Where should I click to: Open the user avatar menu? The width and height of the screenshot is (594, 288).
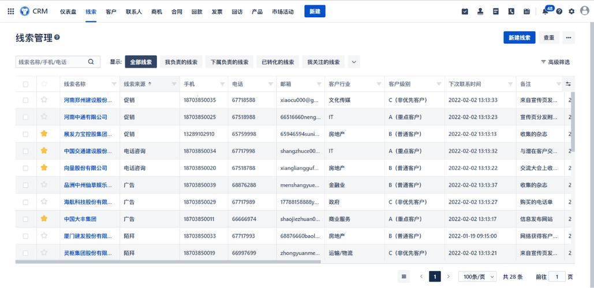point(585,11)
